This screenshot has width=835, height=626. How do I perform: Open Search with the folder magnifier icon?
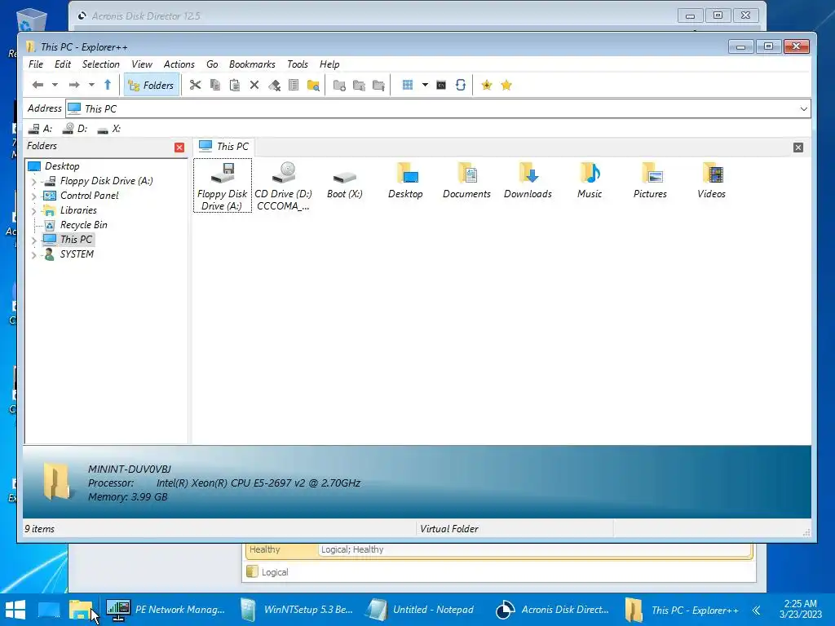pos(314,85)
